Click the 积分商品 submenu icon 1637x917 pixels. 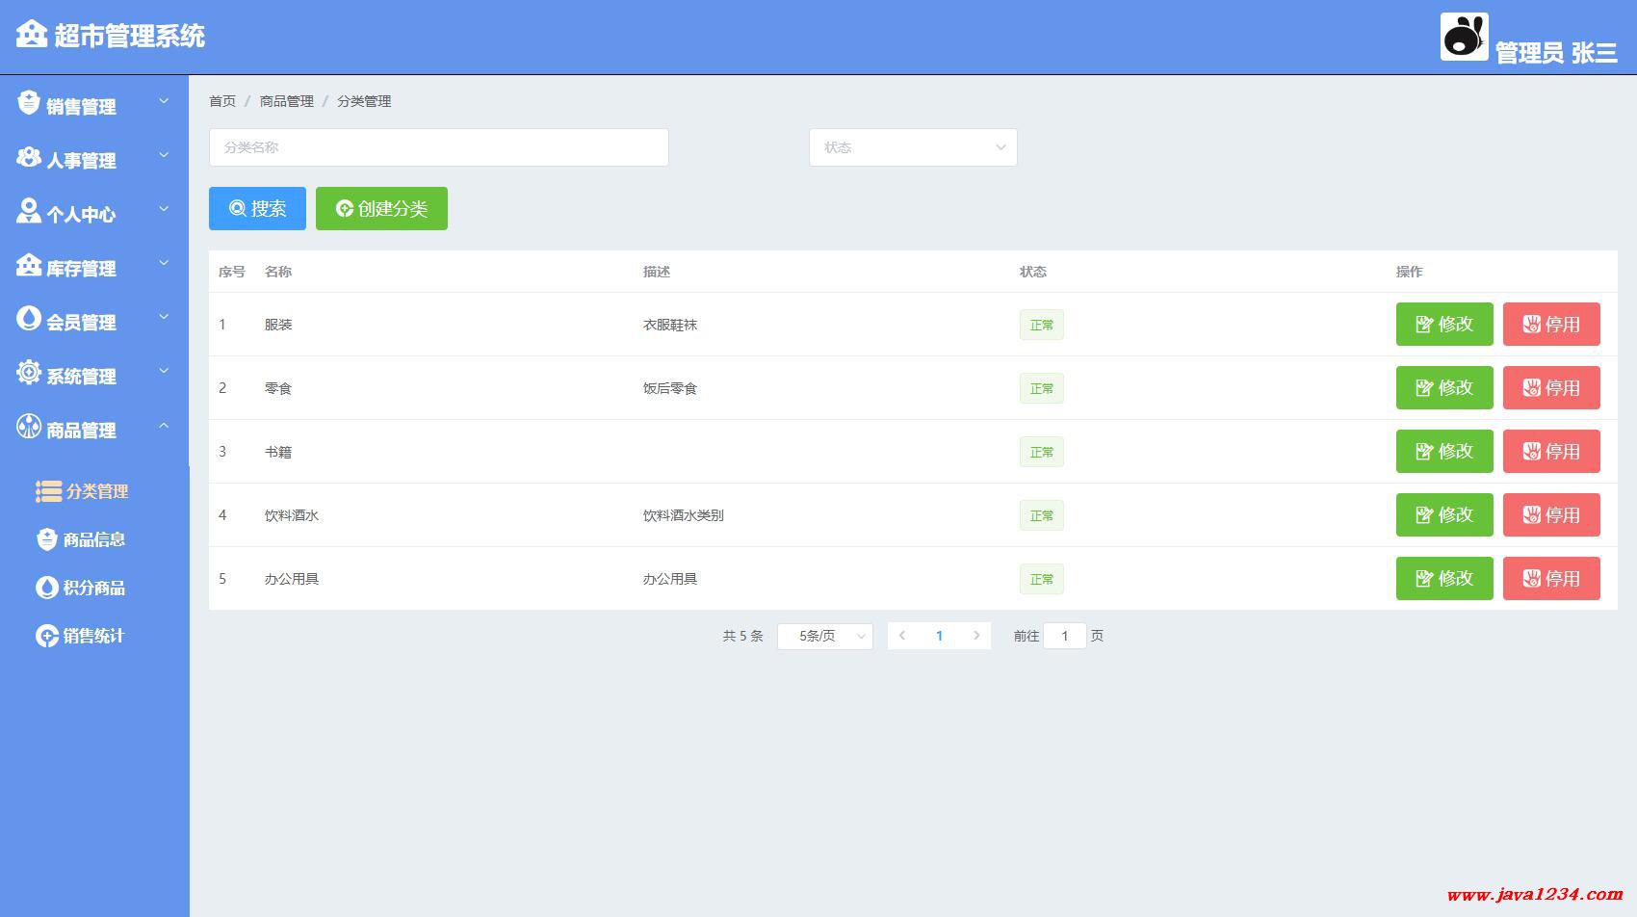(47, 588)
